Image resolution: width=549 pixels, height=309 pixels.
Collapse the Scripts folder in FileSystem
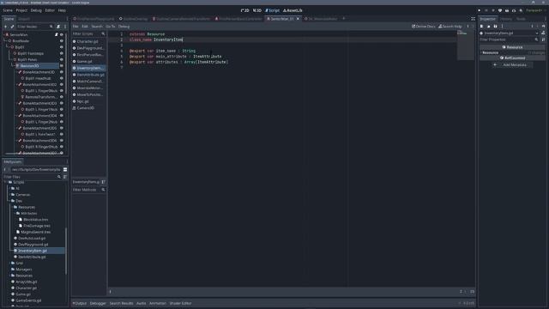5,182
